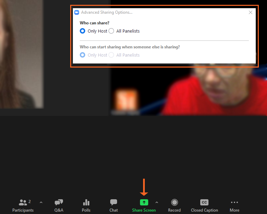Launch the Polls panel
The width and height of the screenshot is (267, 214).
[x=86, y=205]
